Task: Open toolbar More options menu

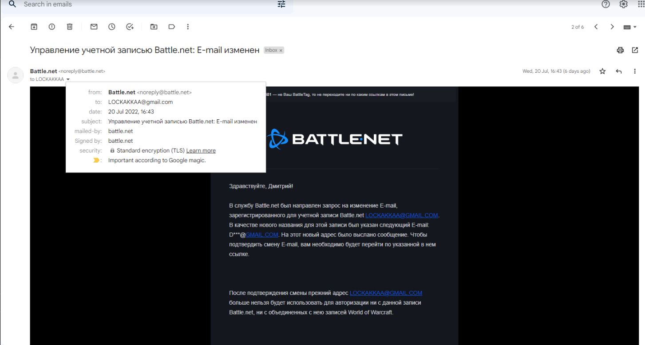Action: tap(188, 27)
